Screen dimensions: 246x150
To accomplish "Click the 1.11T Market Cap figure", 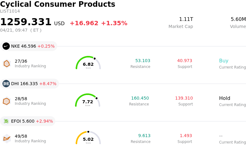I will tap(186, 19).
